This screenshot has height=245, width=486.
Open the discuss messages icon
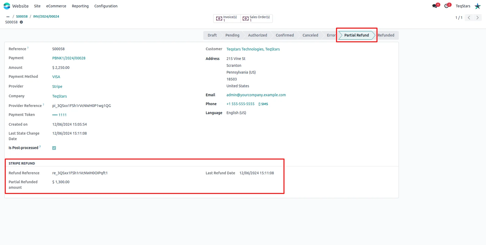435,6
